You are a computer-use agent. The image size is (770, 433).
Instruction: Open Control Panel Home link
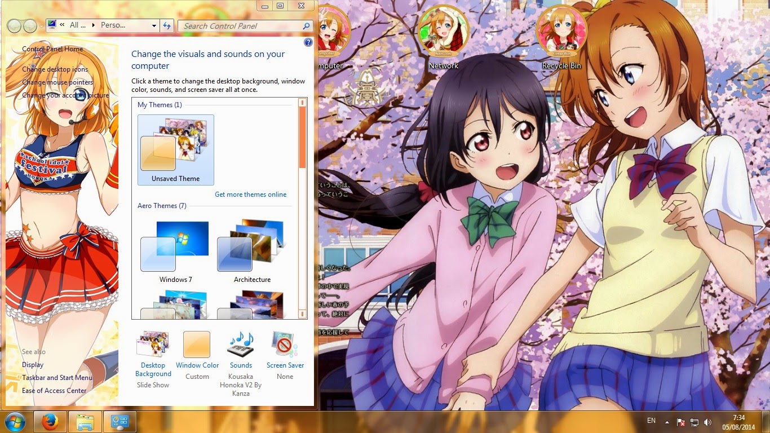52,49
